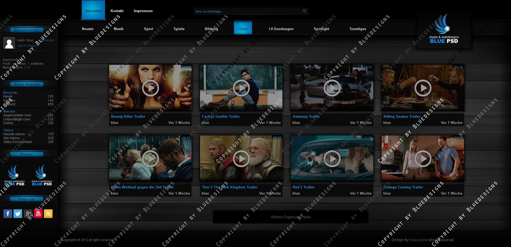The height and width of the screenshot is (247, 511).
Task: Click Weitere Ergebnisse laden button
Action: pyautogui.click(x=291, y=217)
